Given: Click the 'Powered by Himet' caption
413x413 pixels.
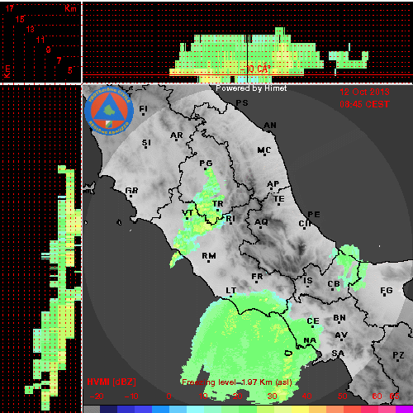Looking at the screenshot, I should click(x=251, y=88).
